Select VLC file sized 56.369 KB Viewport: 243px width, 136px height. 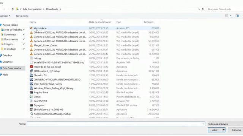[x=94, y=41]
